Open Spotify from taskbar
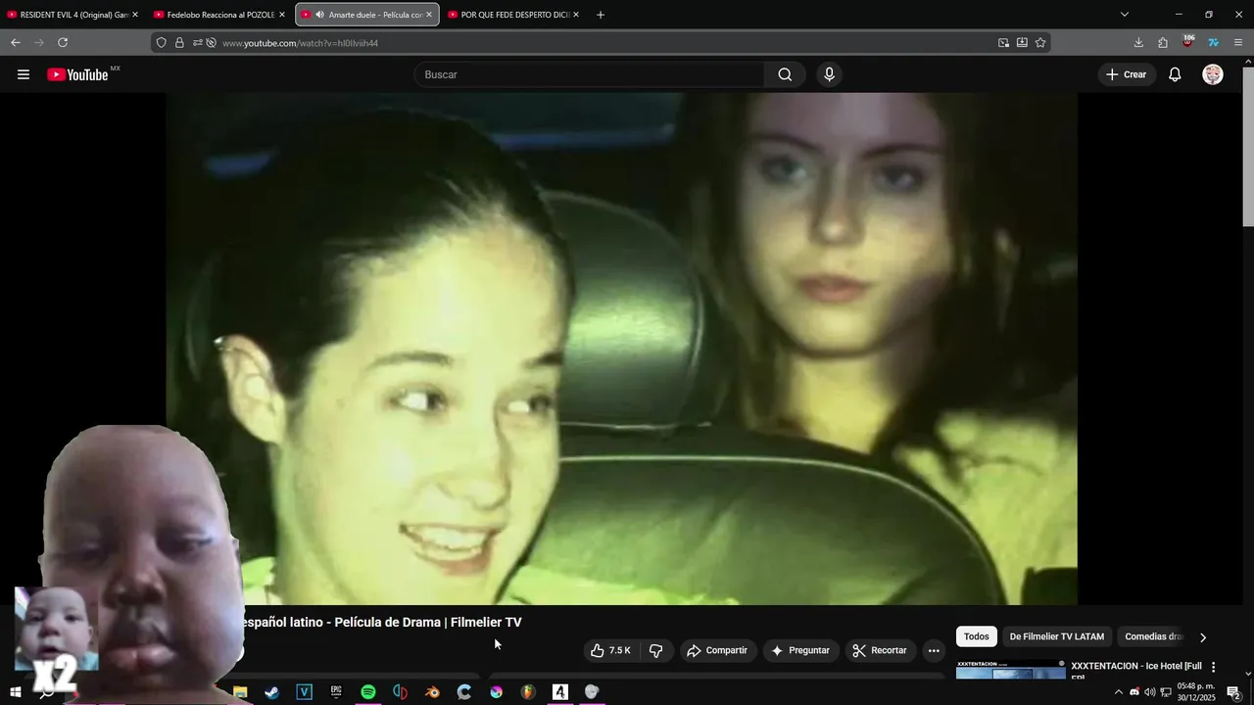The height and width of the screenshot is (705, 1254). pos(368,692)
